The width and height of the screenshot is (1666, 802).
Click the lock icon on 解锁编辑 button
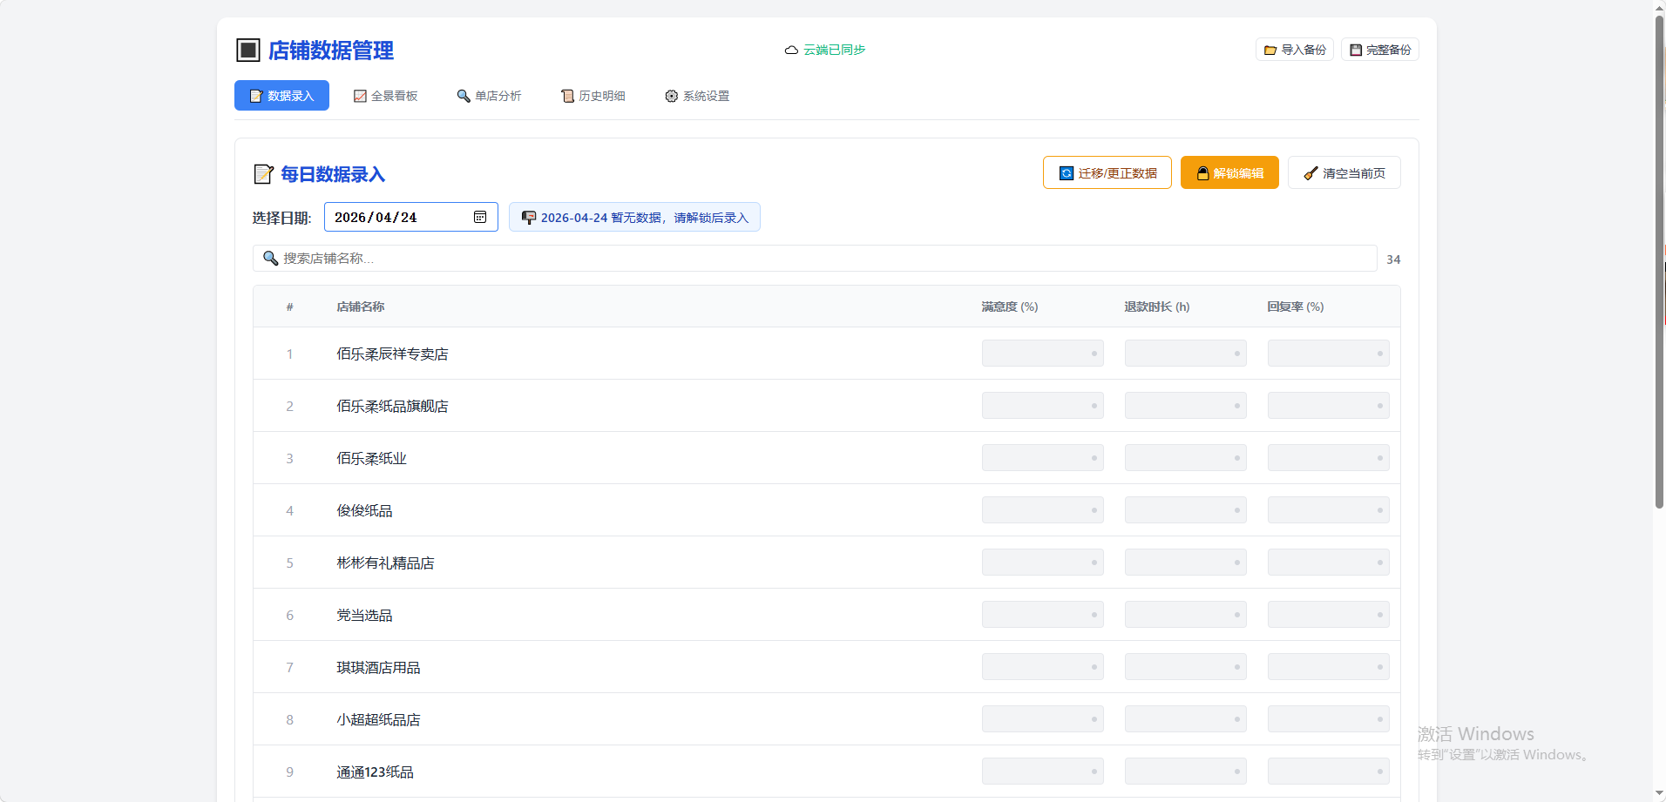(1202, 173)
